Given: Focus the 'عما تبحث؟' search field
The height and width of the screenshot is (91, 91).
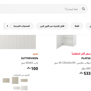Looking at the screenshot, I should (x=44, y=9).
